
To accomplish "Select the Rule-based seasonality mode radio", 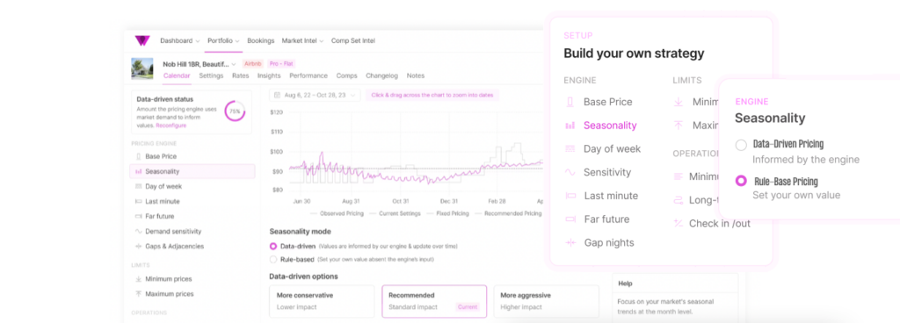I will [x=273, y=260].
